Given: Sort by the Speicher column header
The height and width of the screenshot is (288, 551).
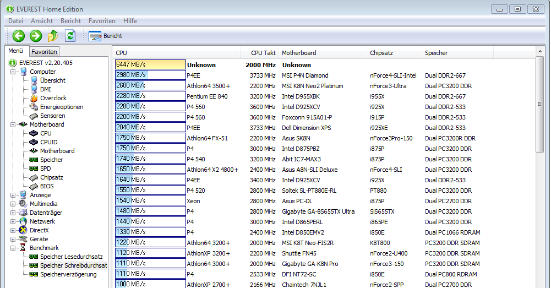Looking at the screenshot, I should point(458,53).
